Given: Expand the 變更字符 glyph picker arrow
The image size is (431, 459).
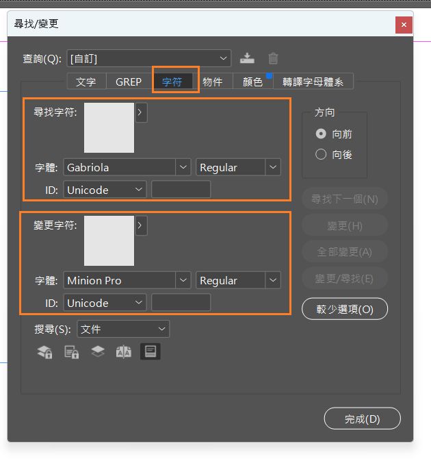Looking at the screenshot, I should pyautogui.click(x=141, y=225).
